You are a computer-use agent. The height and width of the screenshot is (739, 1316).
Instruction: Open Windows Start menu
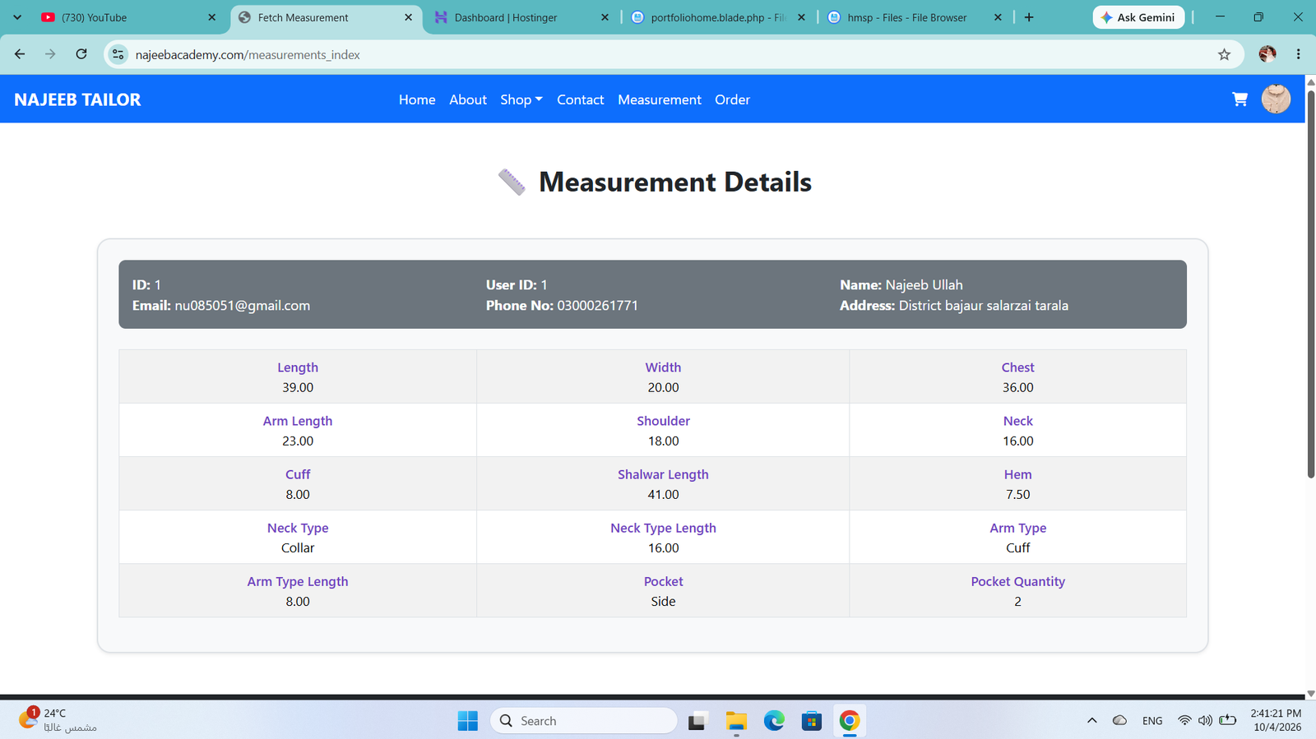tap(468, 721)
